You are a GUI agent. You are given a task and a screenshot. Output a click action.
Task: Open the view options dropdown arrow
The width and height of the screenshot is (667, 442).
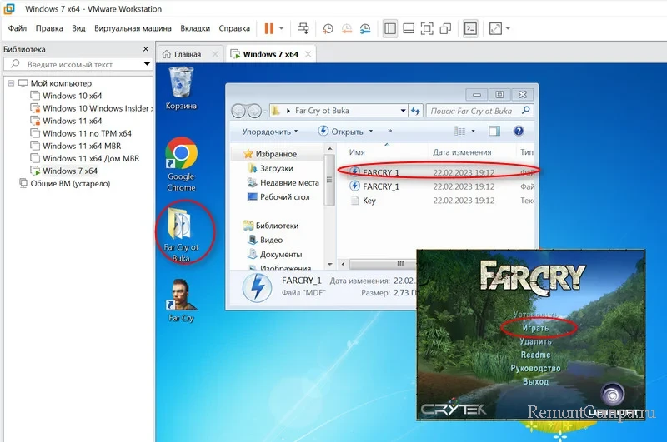(x=473, y=131)
